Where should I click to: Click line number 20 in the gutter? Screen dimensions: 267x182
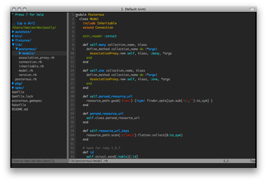(72, 96)
